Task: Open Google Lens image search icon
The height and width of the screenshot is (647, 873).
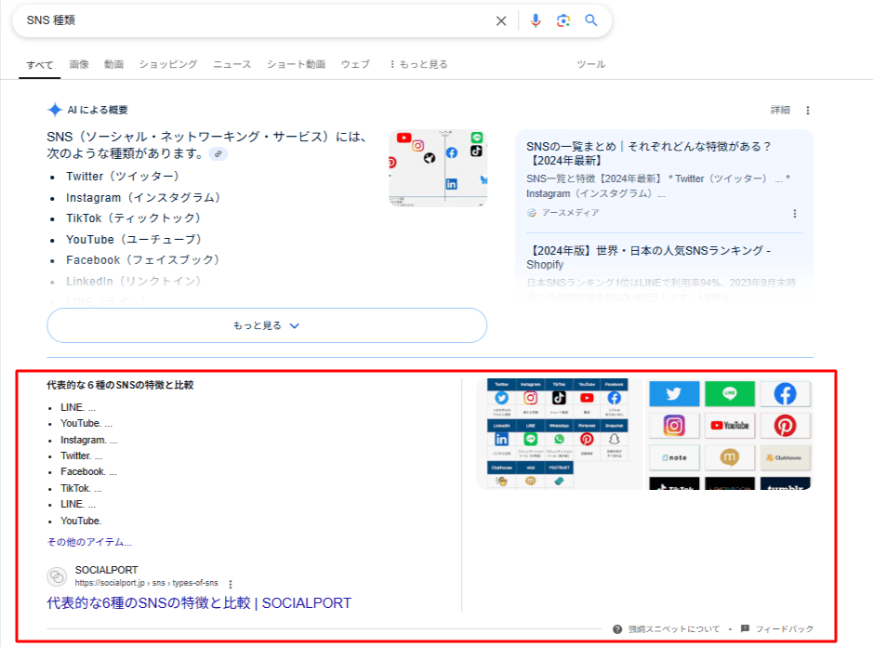Action: pyautogui.click(x=562, y=20)
